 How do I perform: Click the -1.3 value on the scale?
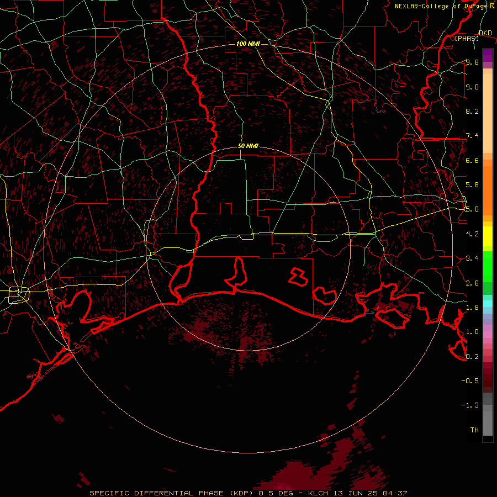[470, 405]
